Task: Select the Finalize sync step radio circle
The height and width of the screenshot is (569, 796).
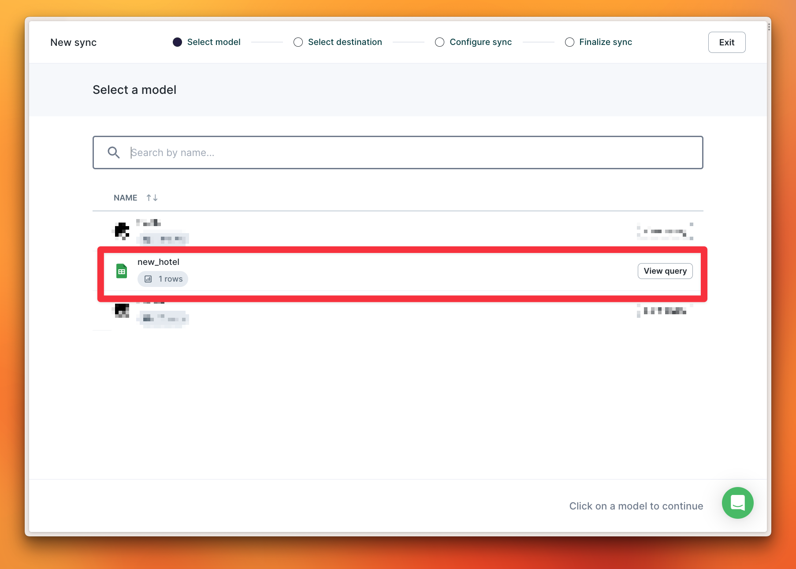Action: 569,42
